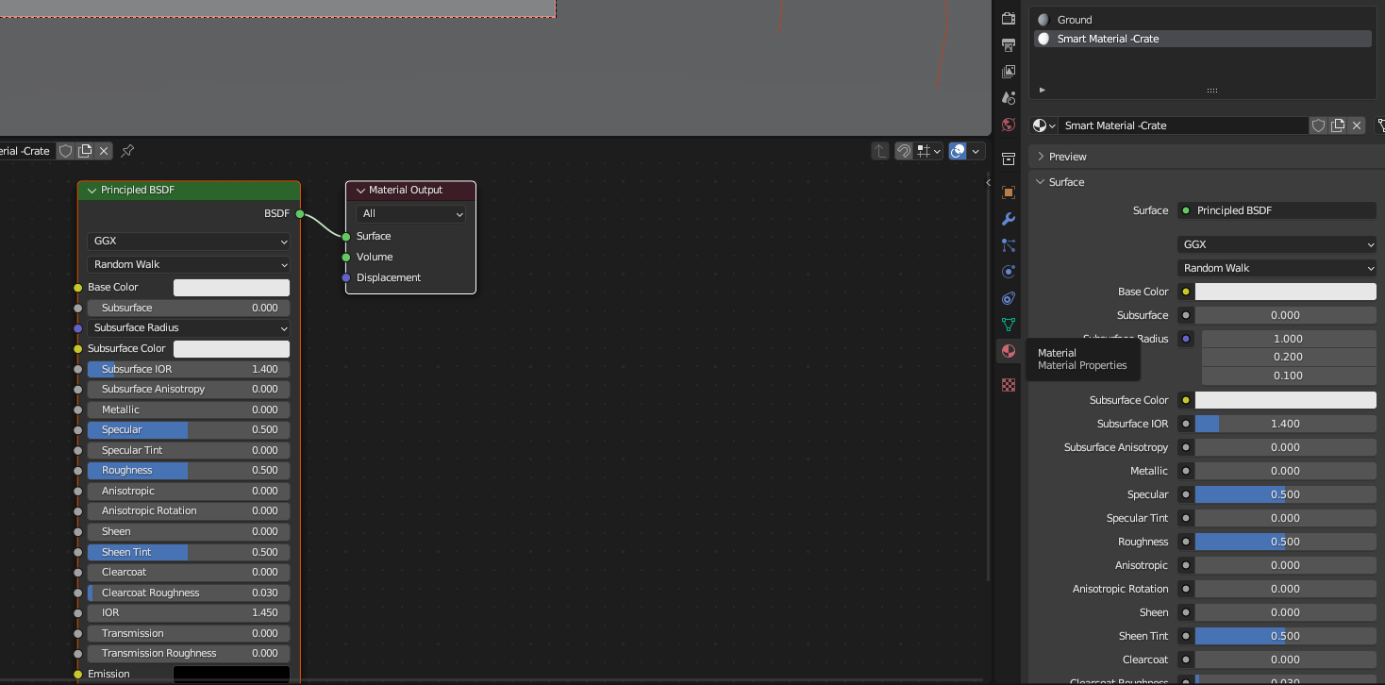This screenshot has width=1385, height=685.
Task: Collapse the Principled BSDF node
Action: click(x=92, y=191)
